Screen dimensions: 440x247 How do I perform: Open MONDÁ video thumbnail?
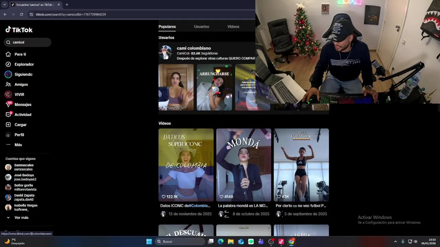[x=244, y=165]
